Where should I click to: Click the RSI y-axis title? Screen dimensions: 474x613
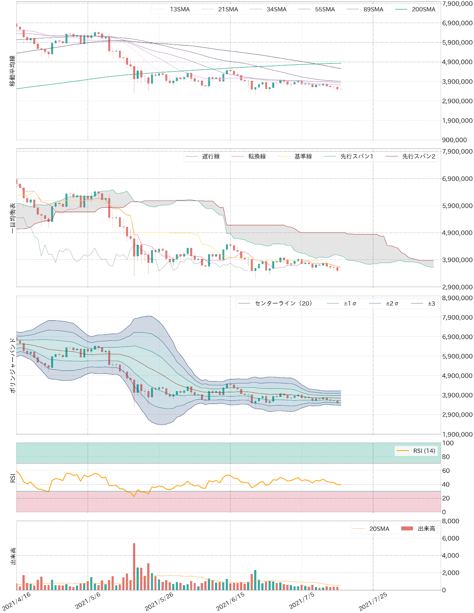(13, 478)
